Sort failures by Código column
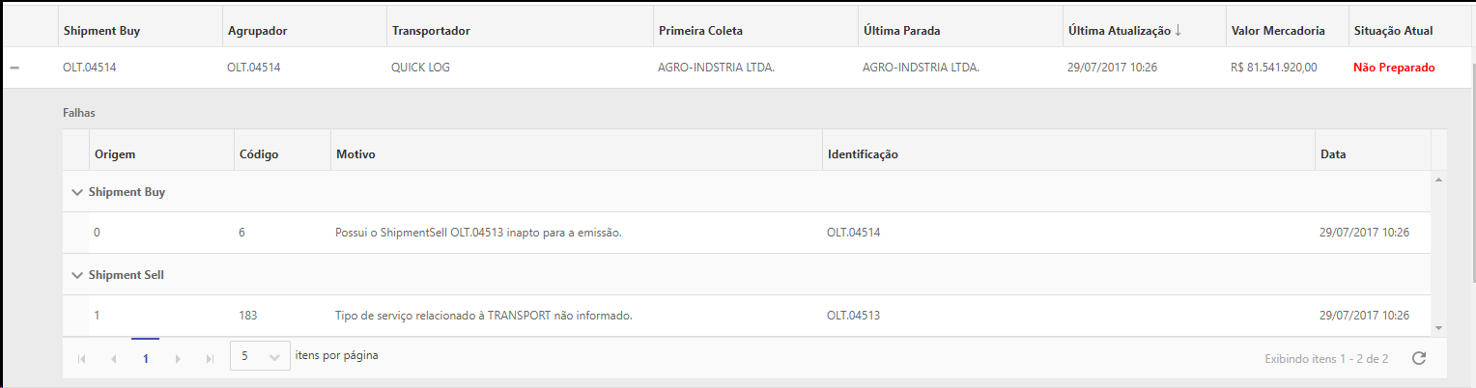Viewport: 1476px width, 388px height. point(259,154)
